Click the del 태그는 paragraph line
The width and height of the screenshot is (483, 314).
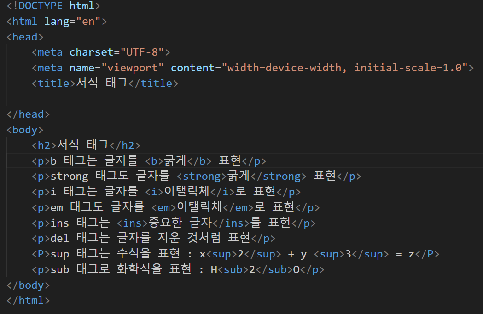[x=153, y=238]
